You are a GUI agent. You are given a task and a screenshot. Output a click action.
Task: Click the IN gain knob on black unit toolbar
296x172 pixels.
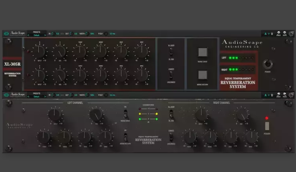coord(53,95)
